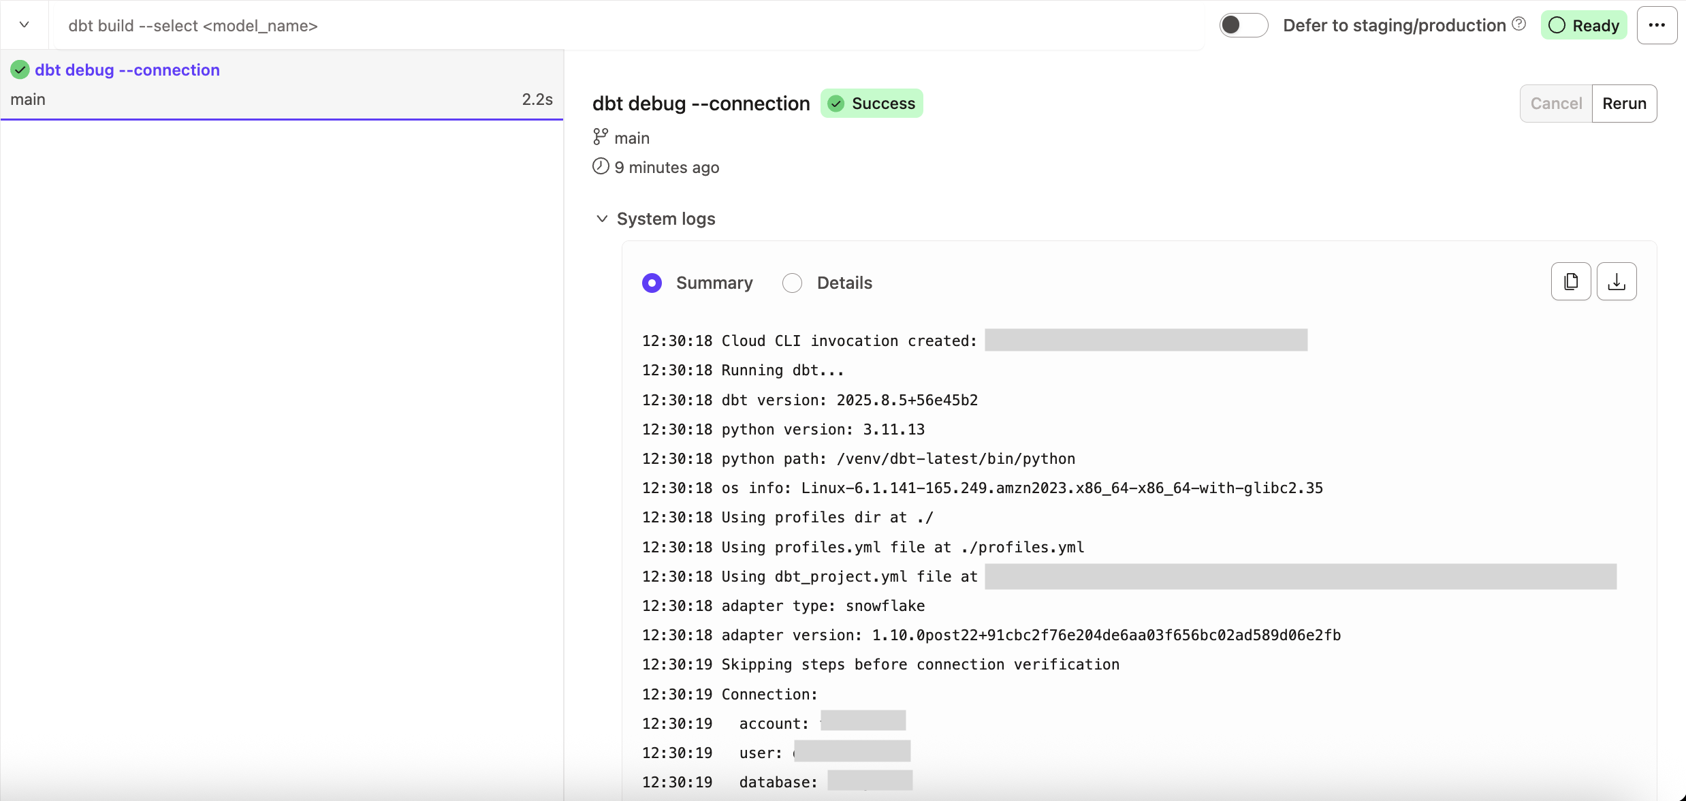Image resolution: width=1686 pixels, height=801 pixels.
Task: Open the three-dot overflow menu
Action: point(1657,25)
